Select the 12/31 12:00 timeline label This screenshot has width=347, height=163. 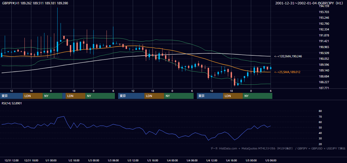click(11, 160)
